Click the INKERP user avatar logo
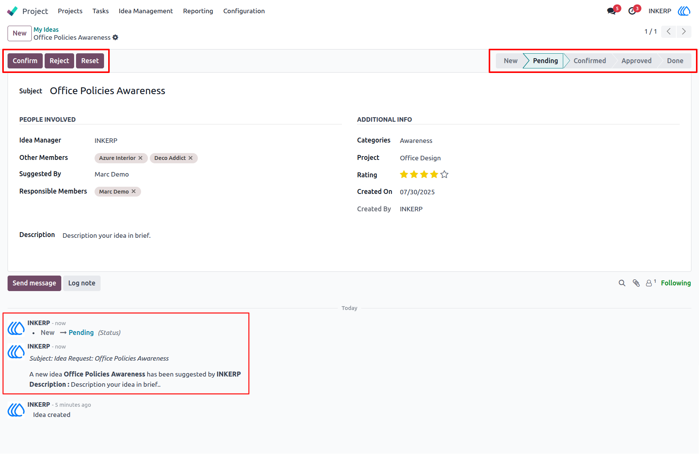699x454 pixels. click(684, 11)
